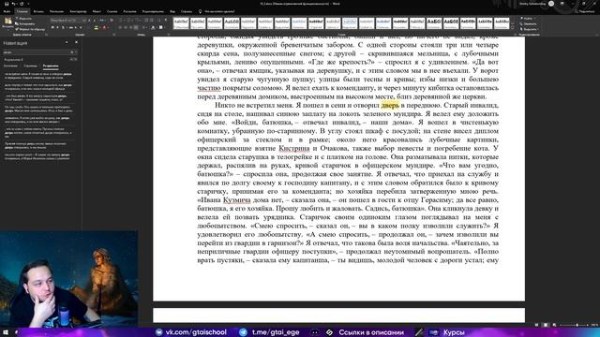This screenshot has width=600, height=337.
Task: Open the search options dropdown arrow
Action: click(76, 52)
